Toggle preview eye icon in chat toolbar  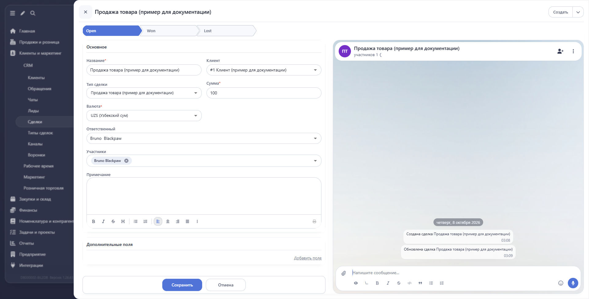tap(356, 283)
